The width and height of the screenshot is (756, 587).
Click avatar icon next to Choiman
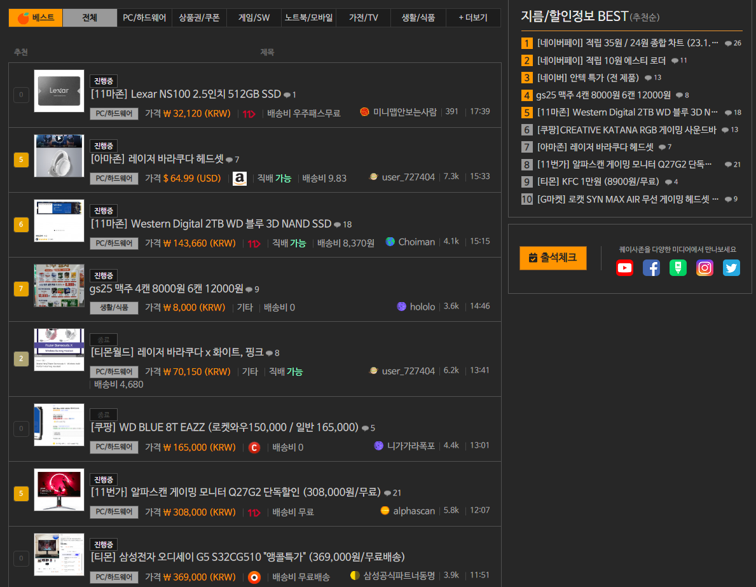coord(390,242)
